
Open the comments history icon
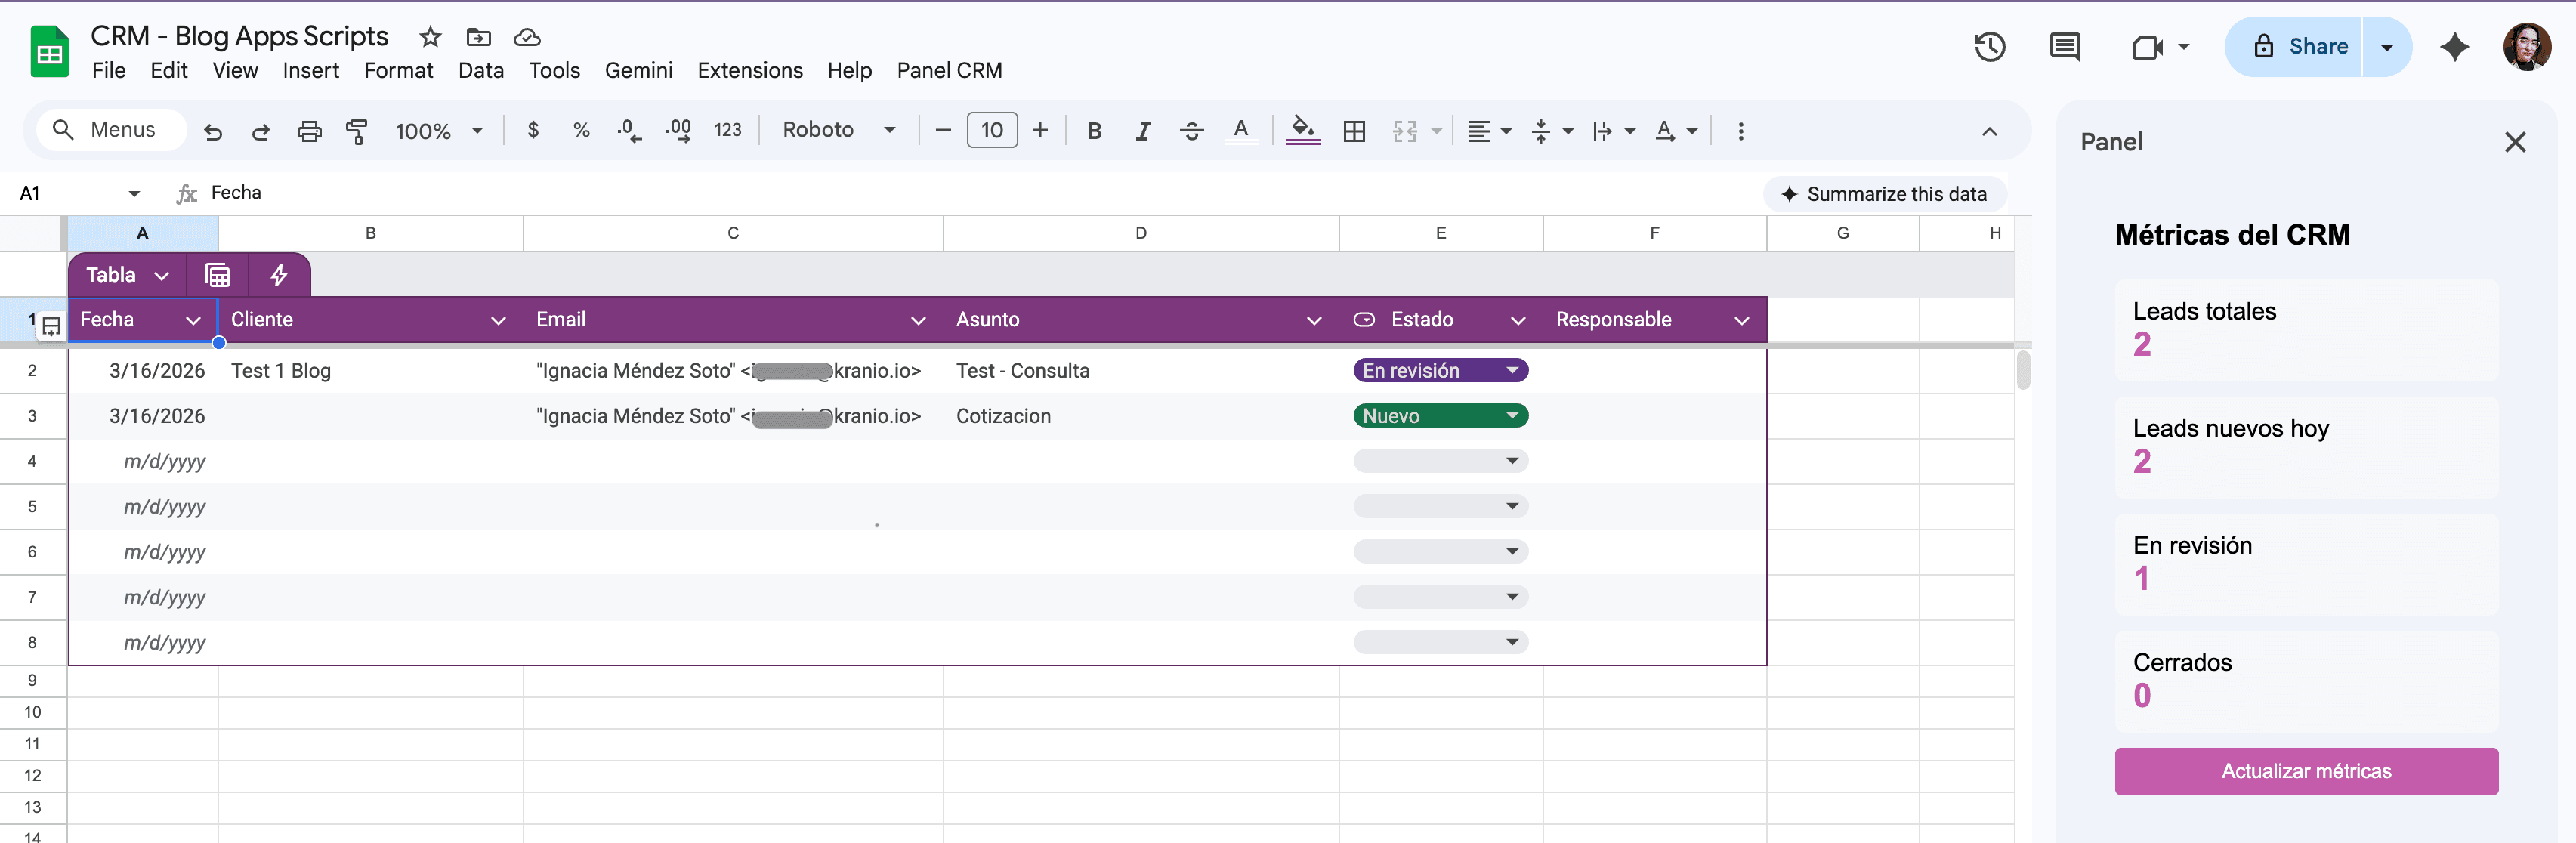pos(2064,47)
